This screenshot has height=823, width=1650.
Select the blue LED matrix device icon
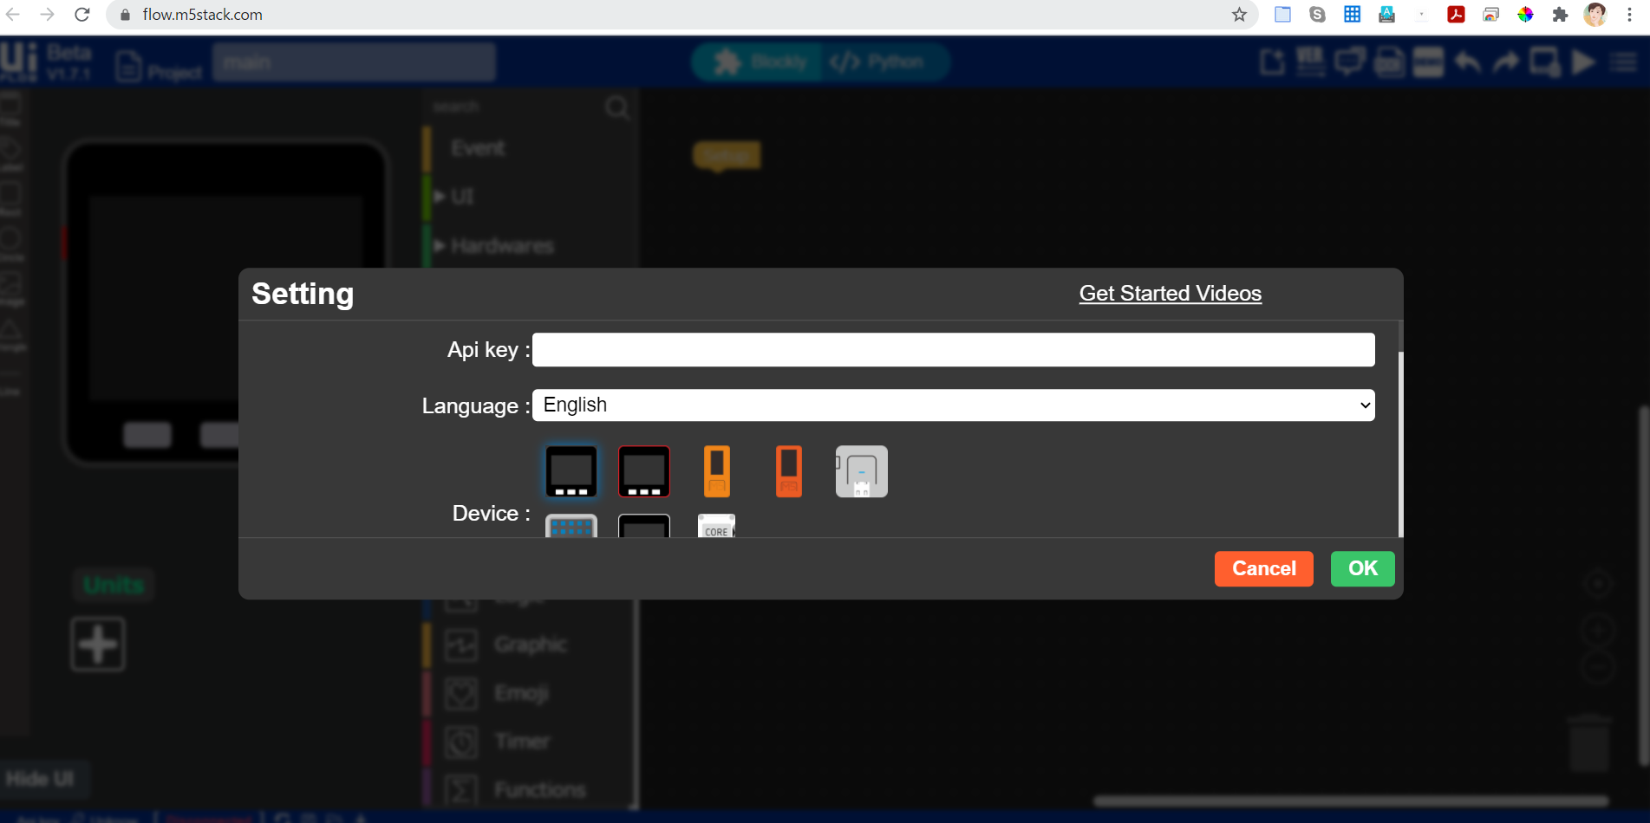click(x=571, y=526)
